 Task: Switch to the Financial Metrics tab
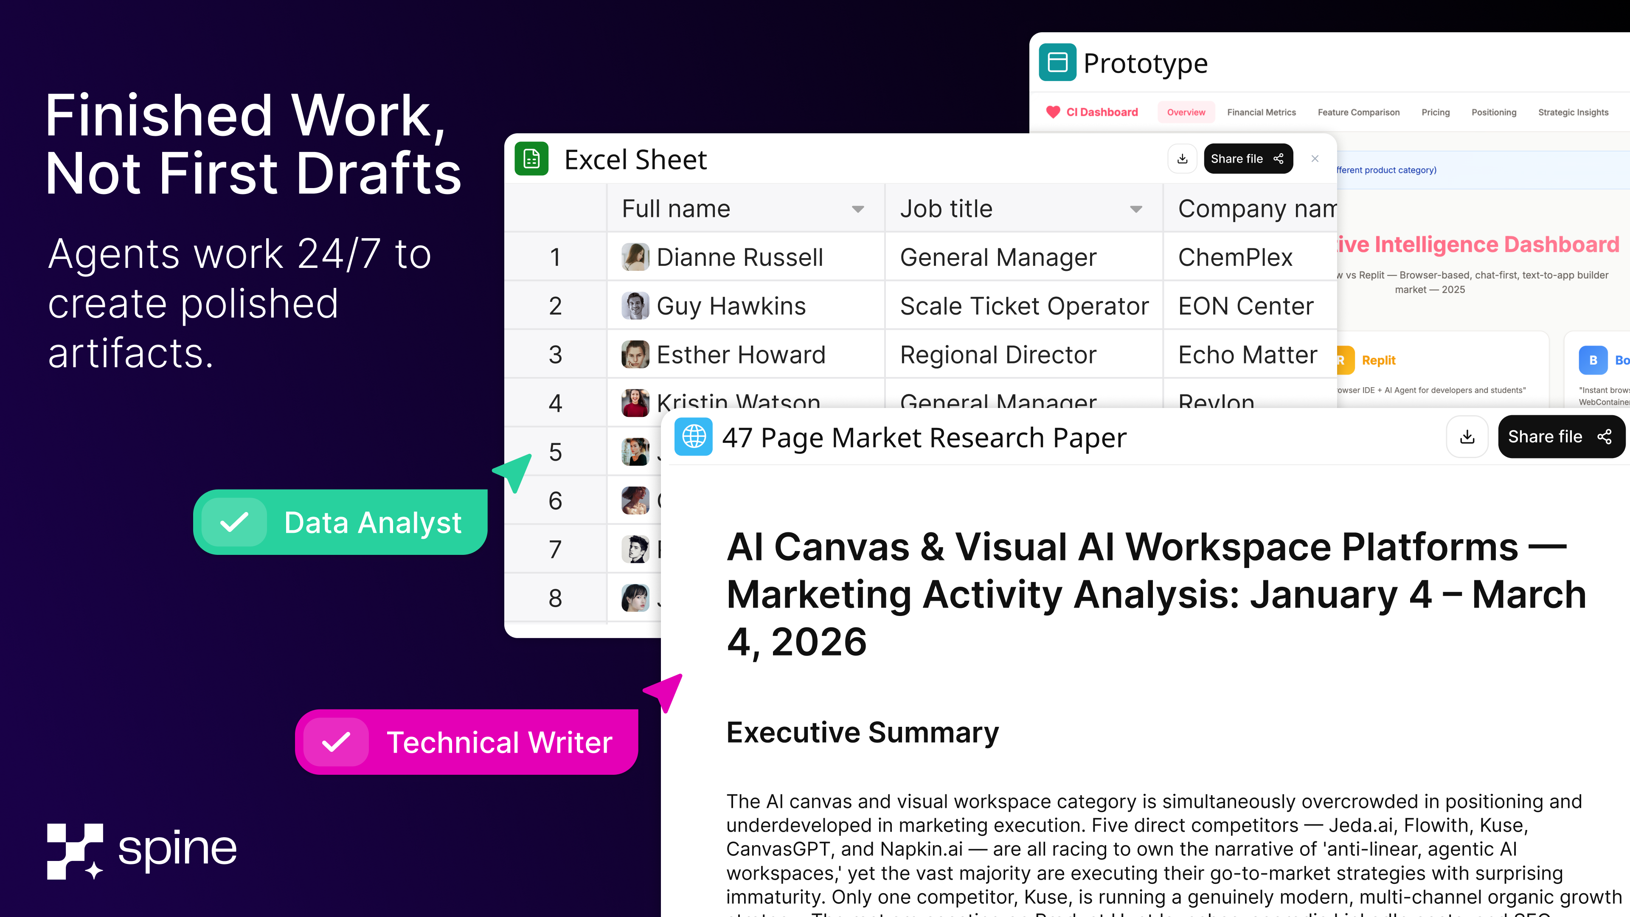tap(1261, 112)
